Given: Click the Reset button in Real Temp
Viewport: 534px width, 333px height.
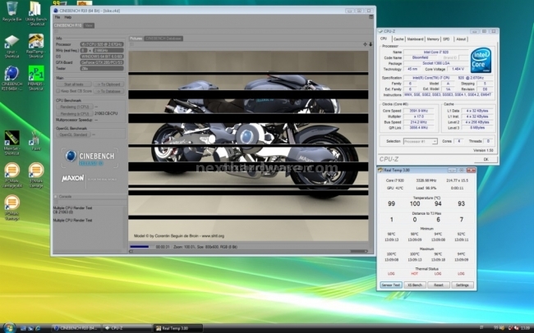Looking at the screenshot, I should (439, 285).
